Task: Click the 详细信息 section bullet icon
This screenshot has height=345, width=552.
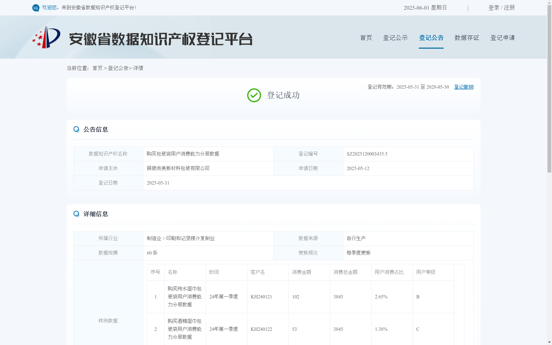Action: (x=77, y=214)
